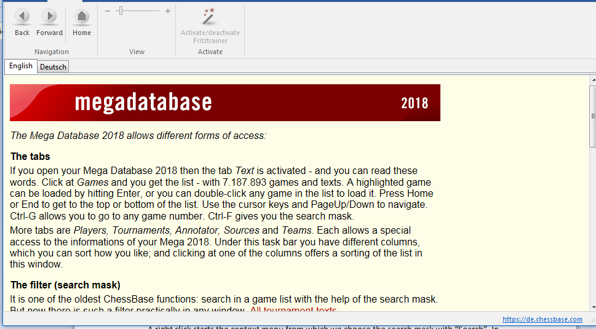Click the 'Navigation' group label
Viewport: 596px width, 329px height.
[x=52, y=52]
